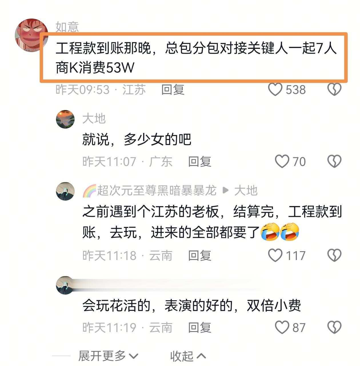
Task: Expand more replies via 展开更多
Action: pyautogui.click(x=108, y=356)
